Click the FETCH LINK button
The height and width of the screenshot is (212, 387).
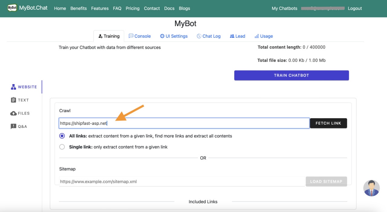(328, 123)
